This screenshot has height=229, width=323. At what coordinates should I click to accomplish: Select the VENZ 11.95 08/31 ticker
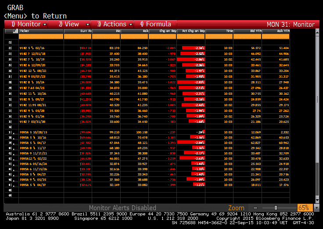pos(33,105)
